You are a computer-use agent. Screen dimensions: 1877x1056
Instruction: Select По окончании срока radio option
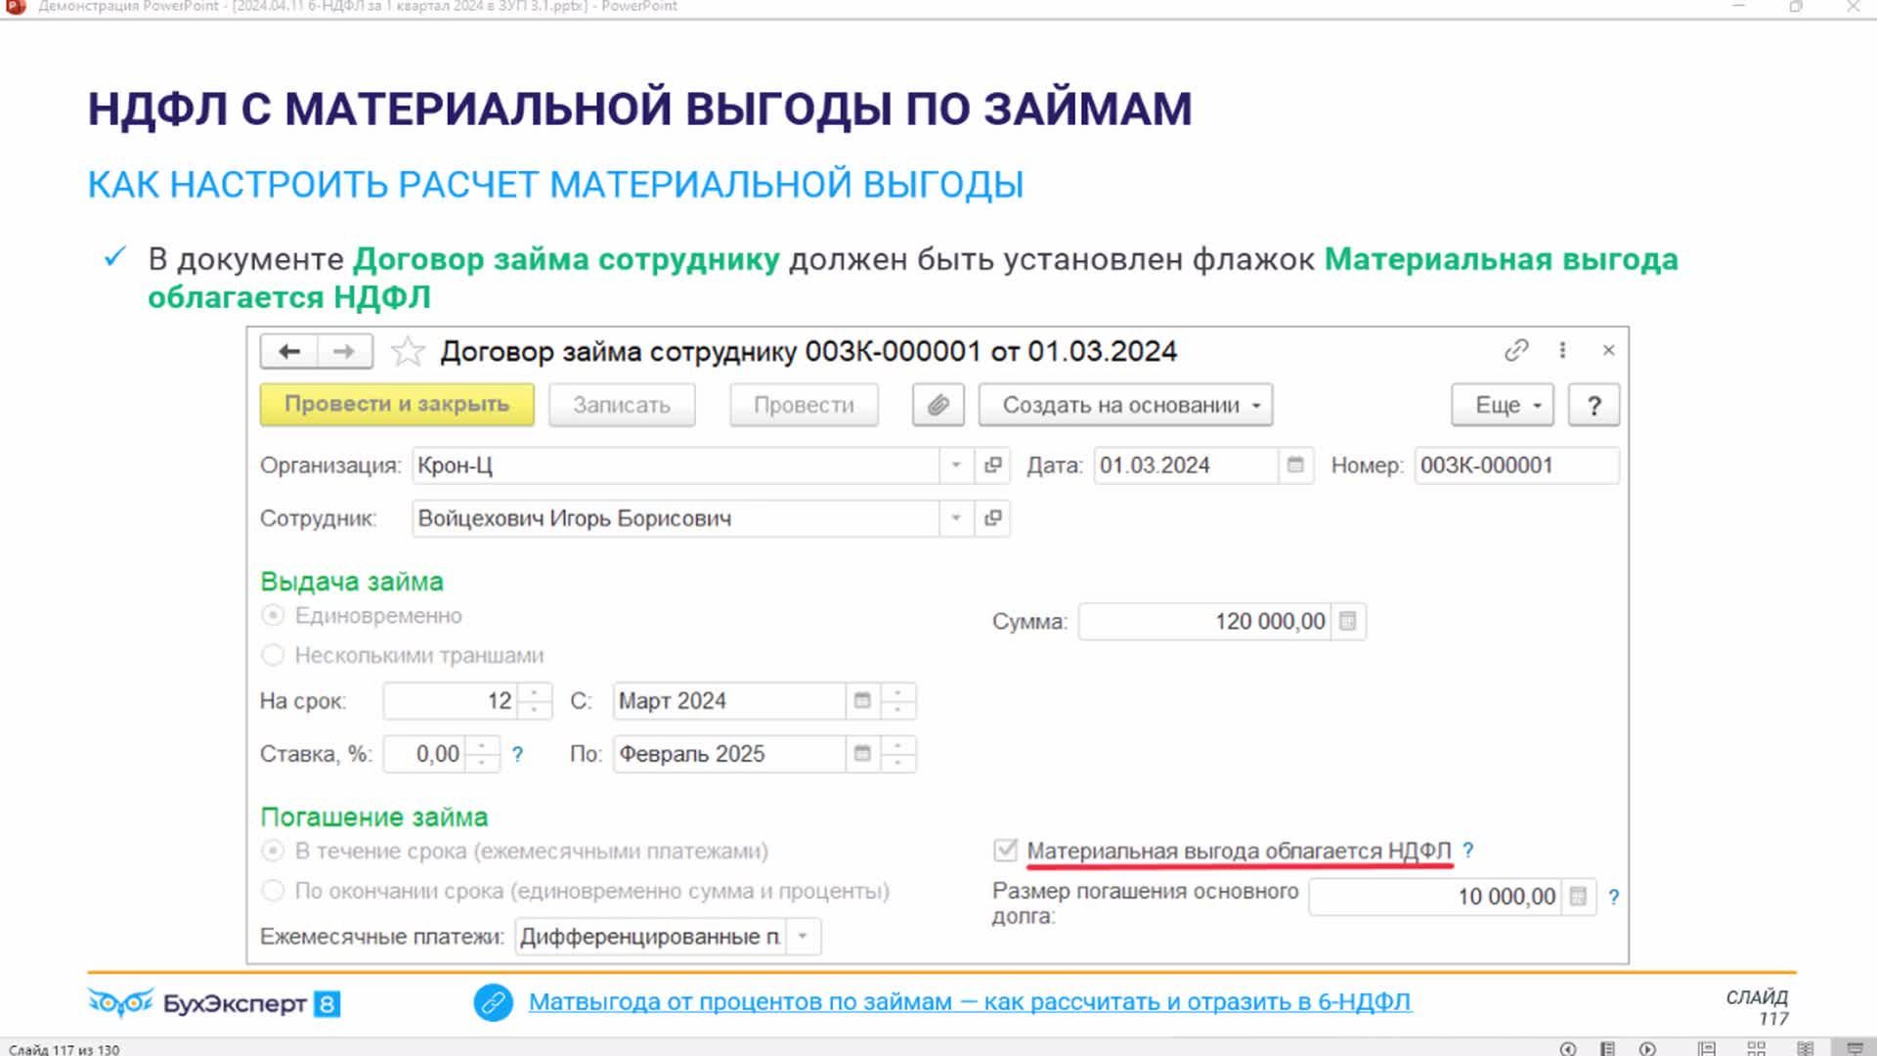click(x=273, y=891)
